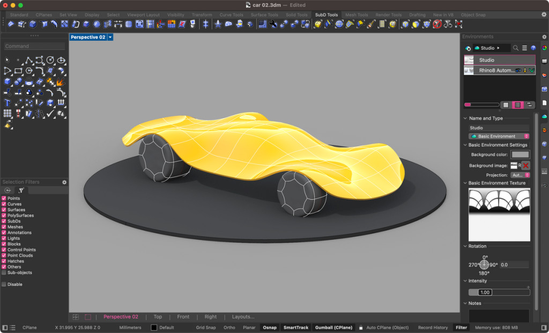Screen dimensions: 549x333
Task: Click the search icon in Environments panel
Action: coord(516,48)
